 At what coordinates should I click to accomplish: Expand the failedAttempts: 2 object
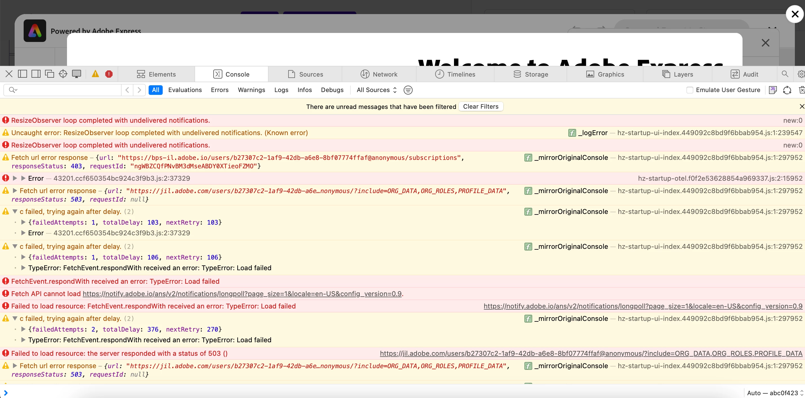click(23, 329)
